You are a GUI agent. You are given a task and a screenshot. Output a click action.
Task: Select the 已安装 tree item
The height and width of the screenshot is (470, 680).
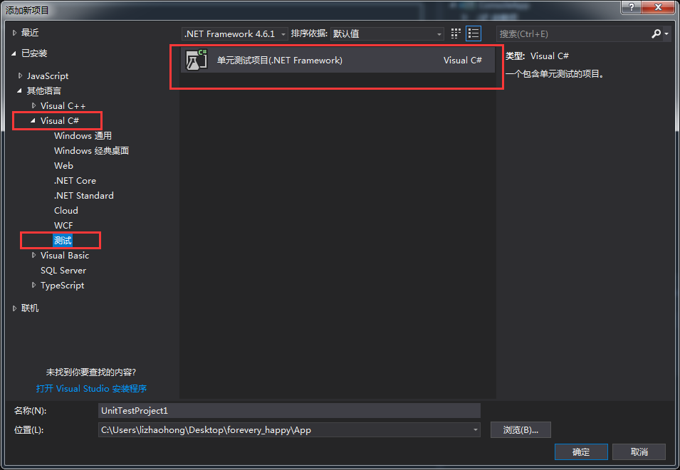pos(34,53)
